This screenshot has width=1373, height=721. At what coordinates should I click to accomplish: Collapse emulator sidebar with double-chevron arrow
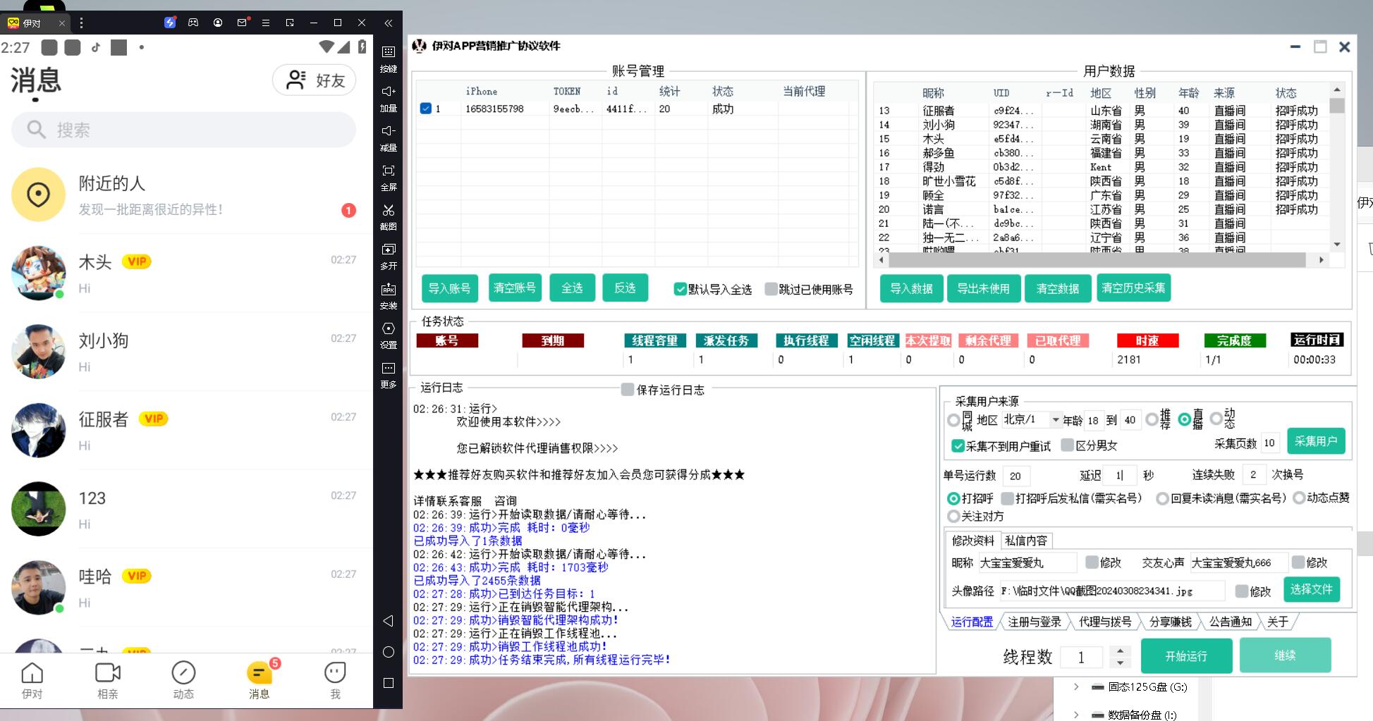(x=388, y=23)
